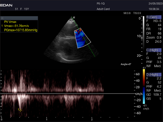Click the Doppler baseline line

(68, 94)
